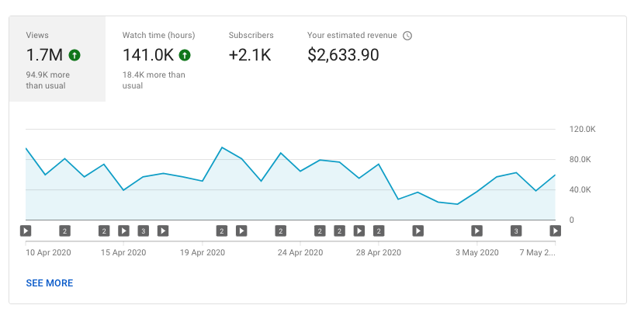Image resolution: width=634 pixels, height=312 pixels.
Task: Click the last play marker at timeline's right end
Action: tap(556, 231)
